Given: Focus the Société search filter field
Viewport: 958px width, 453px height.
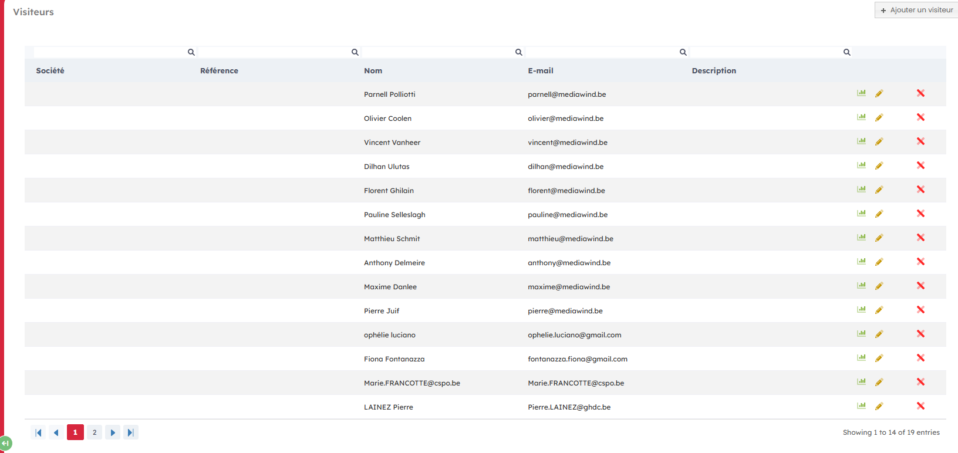Looking at the screenshot, I should click(x=110, y=52).
